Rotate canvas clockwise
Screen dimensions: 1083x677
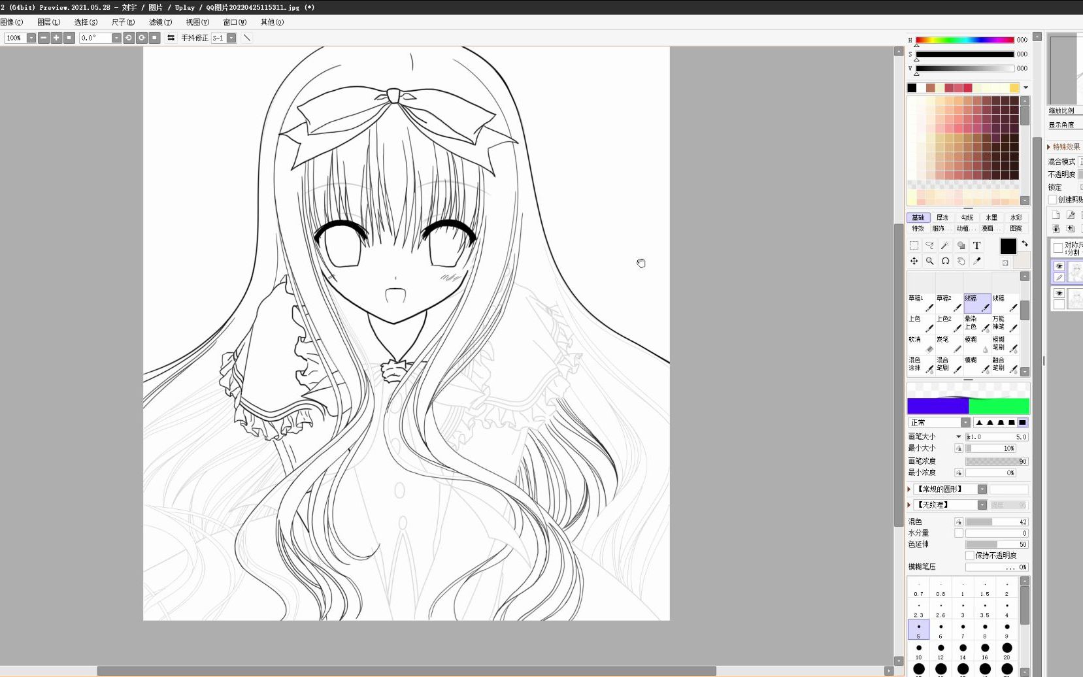[x=141, y=38]
